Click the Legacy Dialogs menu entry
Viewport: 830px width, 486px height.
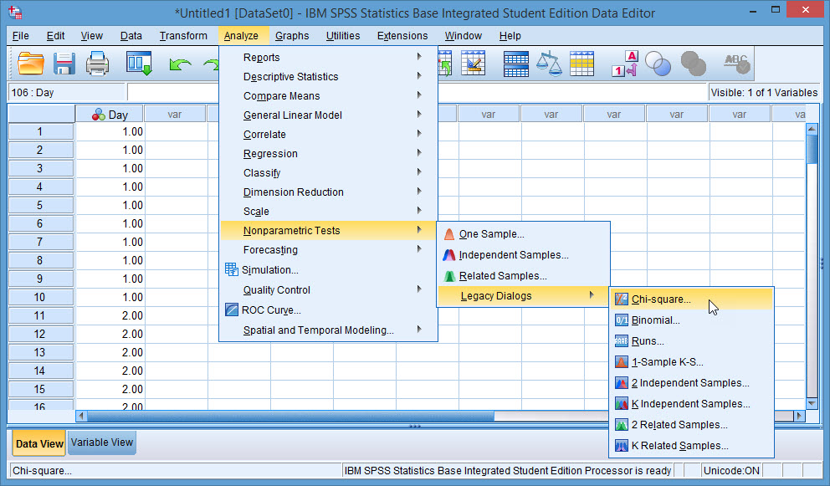click(x=523, y=296)
